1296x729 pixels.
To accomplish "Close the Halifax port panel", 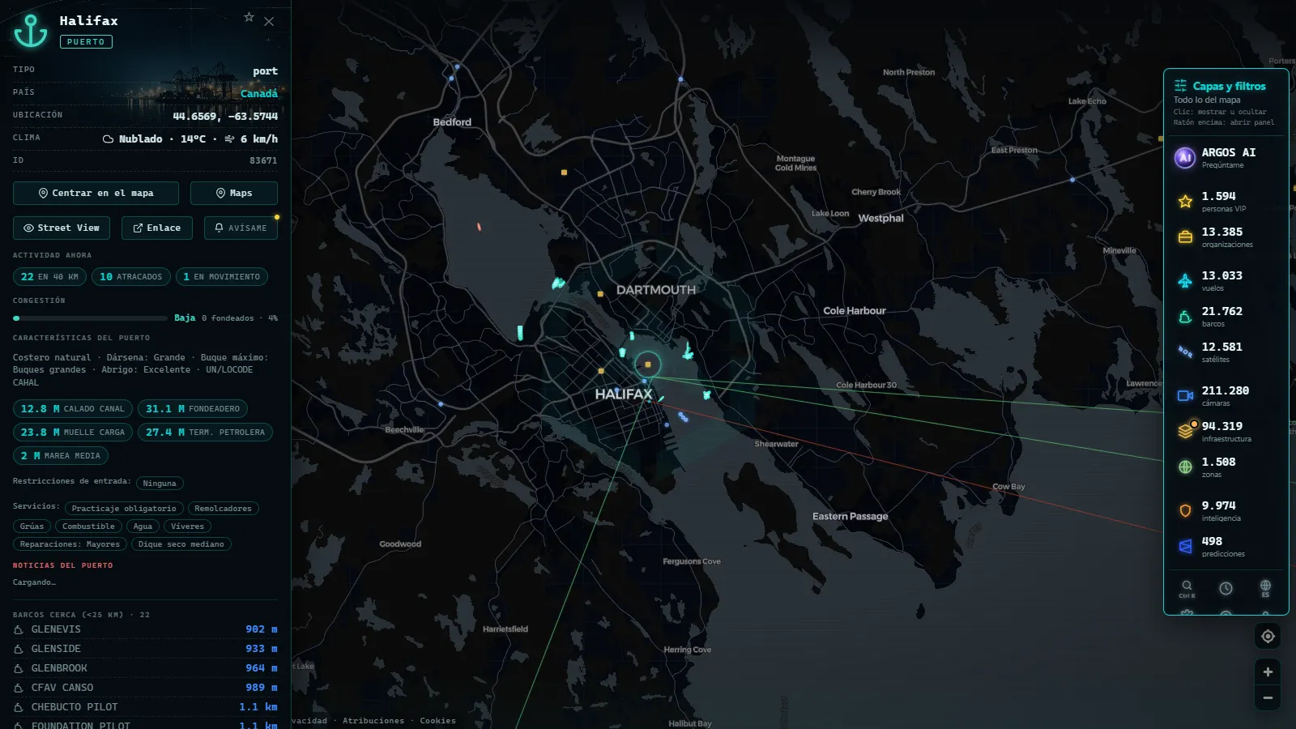I will click(269, 22).
